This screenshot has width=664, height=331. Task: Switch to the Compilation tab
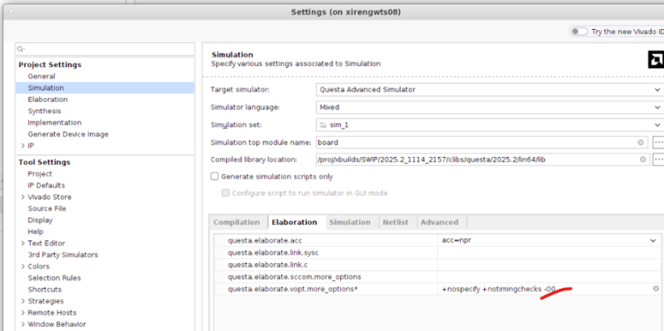tap(237, 222)
